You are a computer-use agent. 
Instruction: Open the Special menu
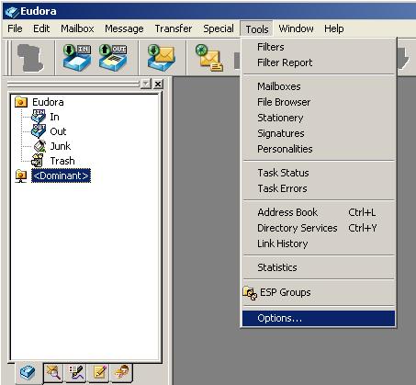click(219, 28)
